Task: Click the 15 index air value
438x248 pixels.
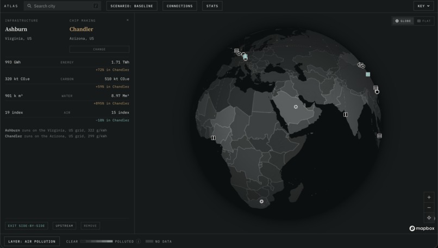Action: pyautogui.click(x=120, y=113)
